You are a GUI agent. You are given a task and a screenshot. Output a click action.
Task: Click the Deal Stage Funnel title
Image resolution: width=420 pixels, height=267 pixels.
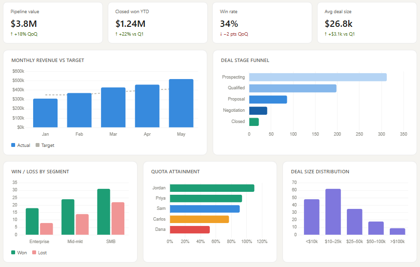coord(245,61)
